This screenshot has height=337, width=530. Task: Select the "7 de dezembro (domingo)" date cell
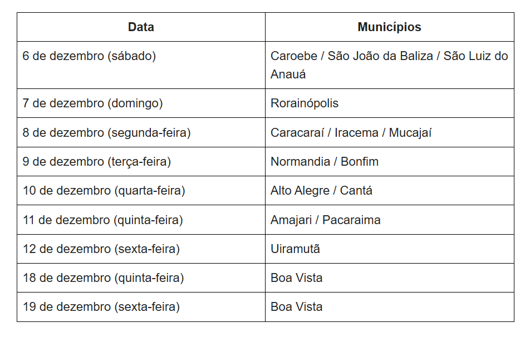pos(92,103)
